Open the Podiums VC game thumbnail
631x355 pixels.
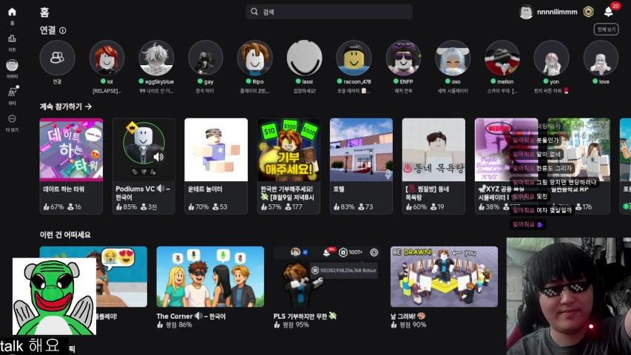[x=144, y=149]
